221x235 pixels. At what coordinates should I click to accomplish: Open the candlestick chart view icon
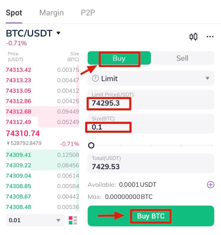tap(193, 37)
